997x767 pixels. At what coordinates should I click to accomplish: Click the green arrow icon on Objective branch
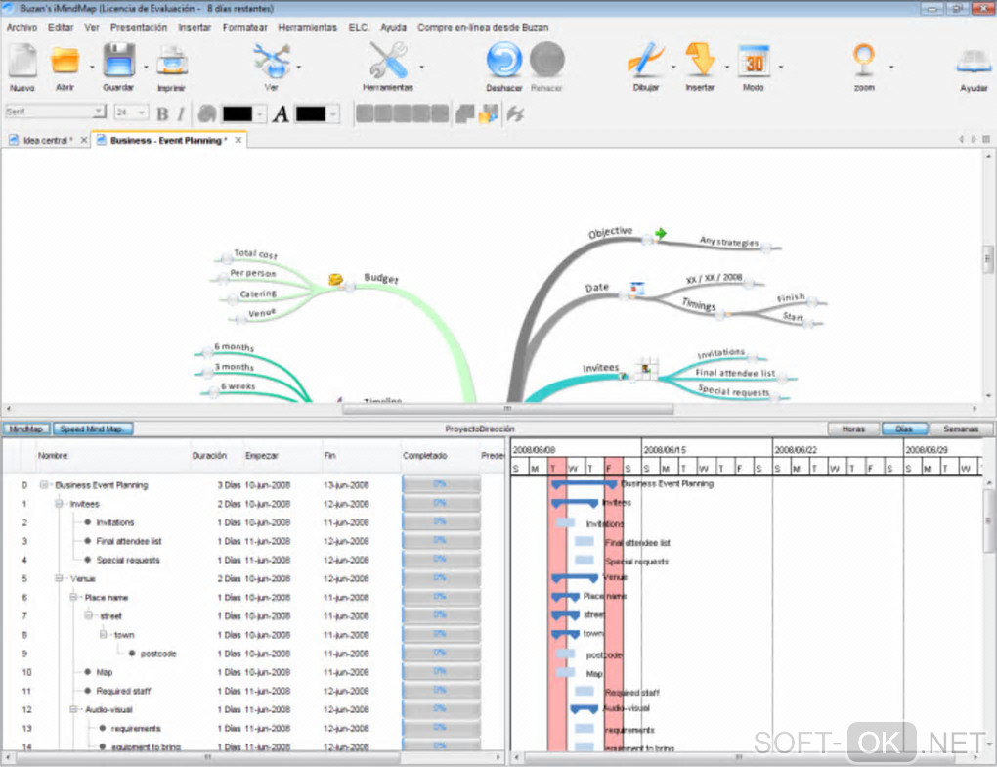coord(661,234)
